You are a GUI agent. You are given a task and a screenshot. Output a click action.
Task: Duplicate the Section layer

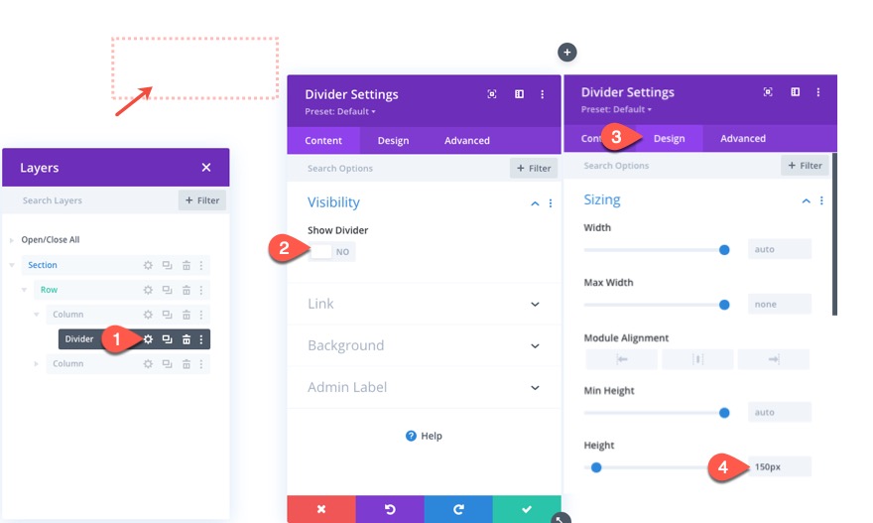click(x=167, y=265)
